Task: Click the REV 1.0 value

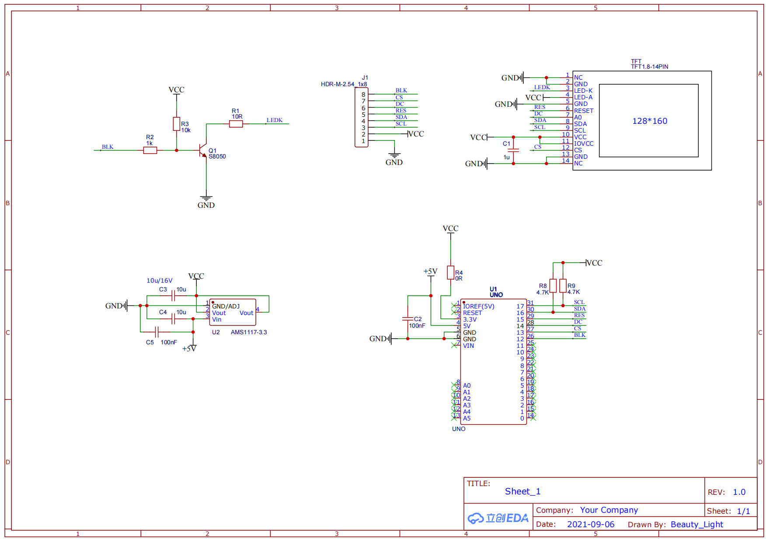Action: point(739,492)
